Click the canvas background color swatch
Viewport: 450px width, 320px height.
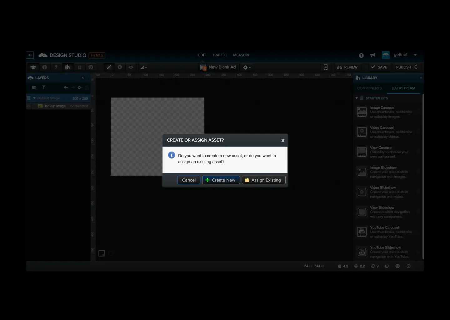[102, 253]
